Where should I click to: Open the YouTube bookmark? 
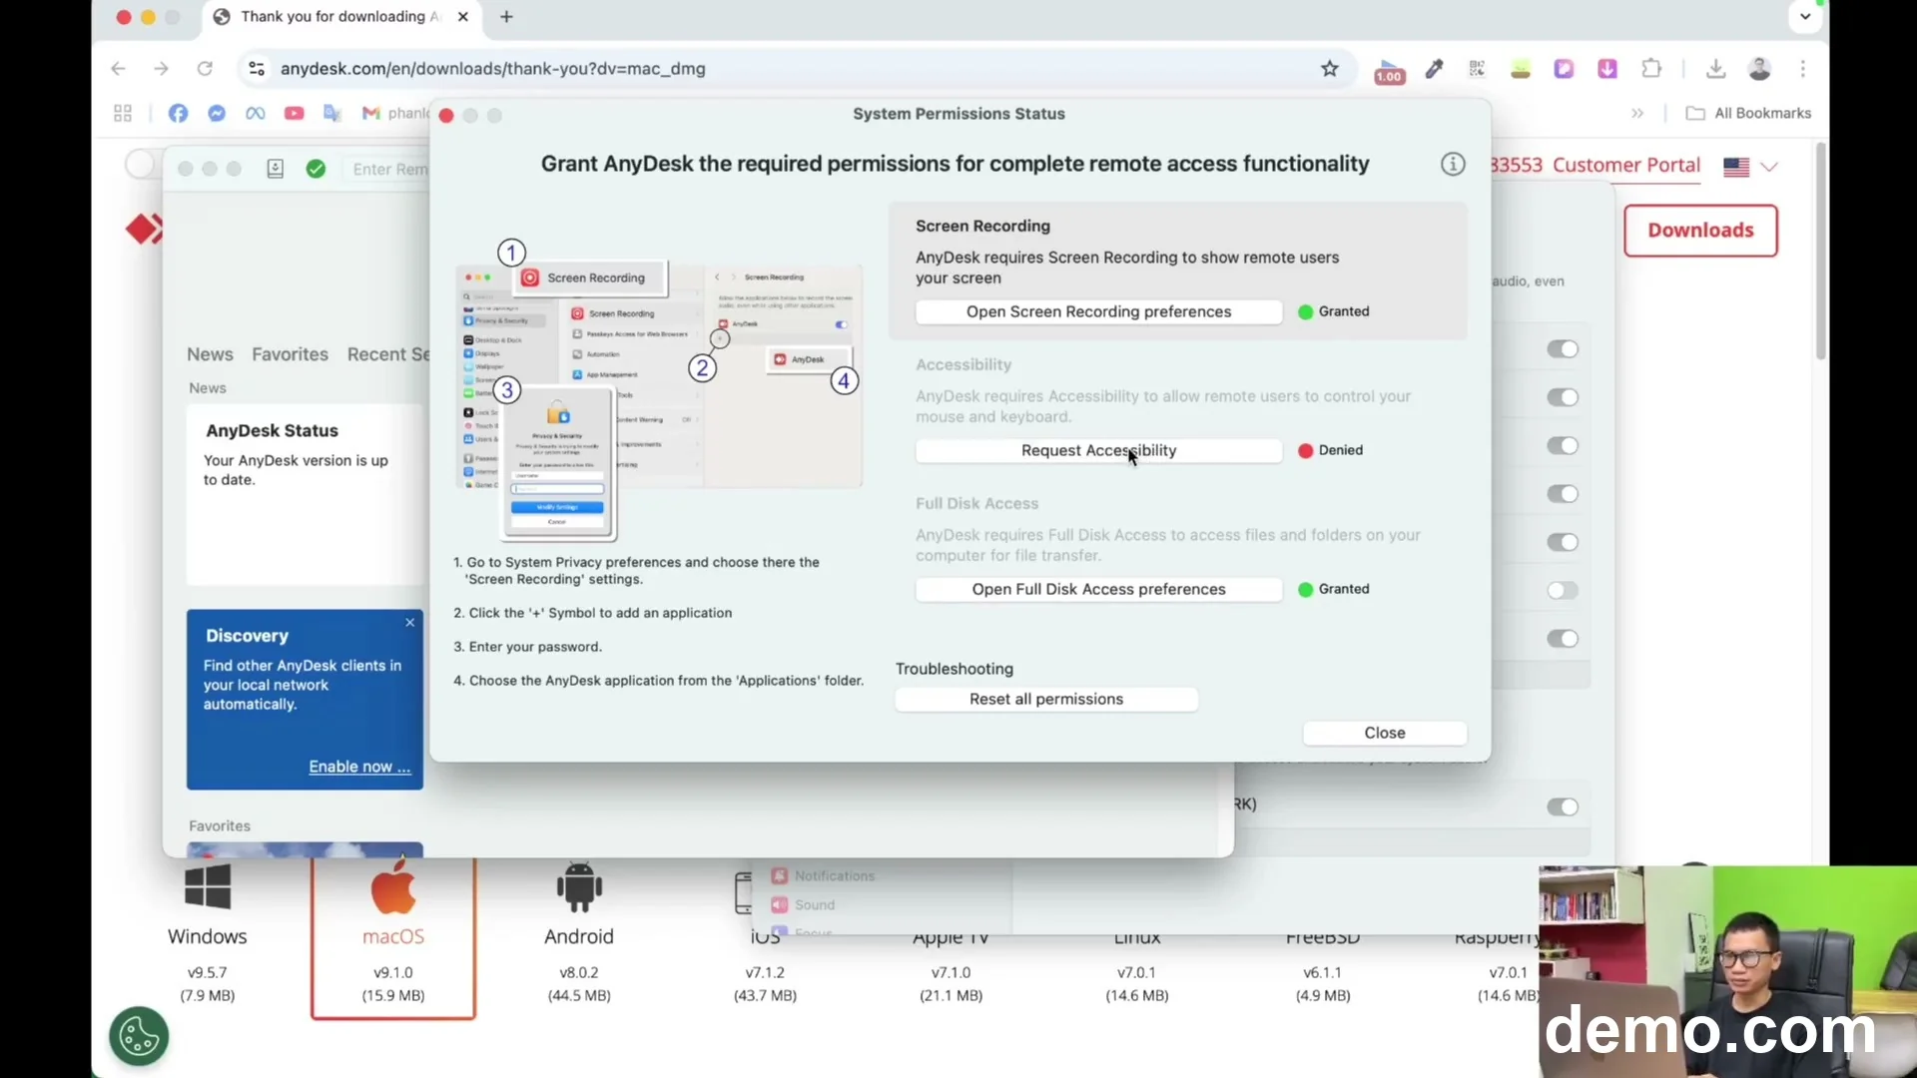point(294,114)
